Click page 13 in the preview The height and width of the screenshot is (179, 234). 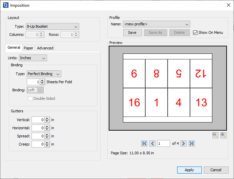pyautogui.click(x=201, y=102)
